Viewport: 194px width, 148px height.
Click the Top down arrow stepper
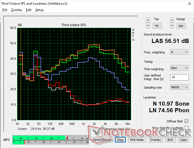(x=148, y=26)
